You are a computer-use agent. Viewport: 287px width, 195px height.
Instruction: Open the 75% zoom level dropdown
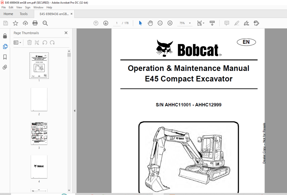coord(190,23)
